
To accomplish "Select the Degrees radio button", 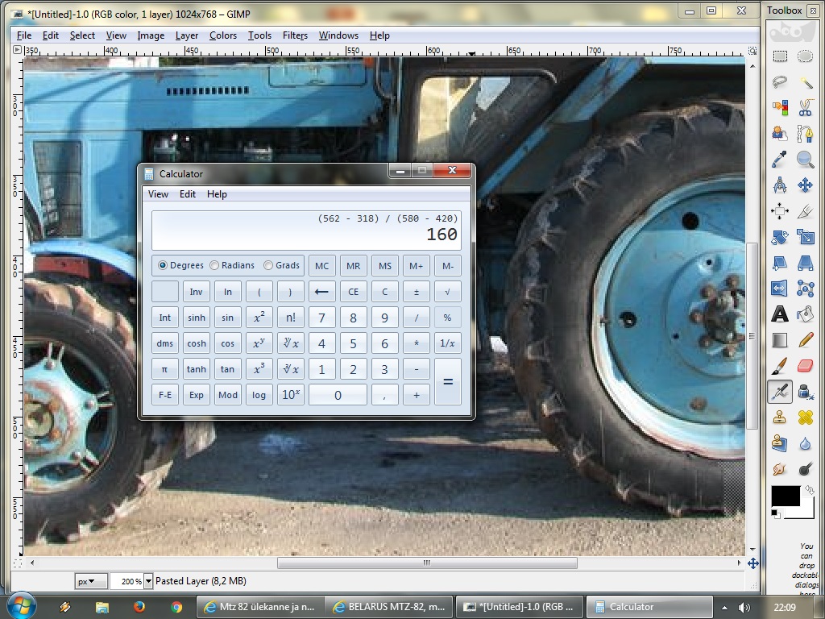I will [163, 265].
